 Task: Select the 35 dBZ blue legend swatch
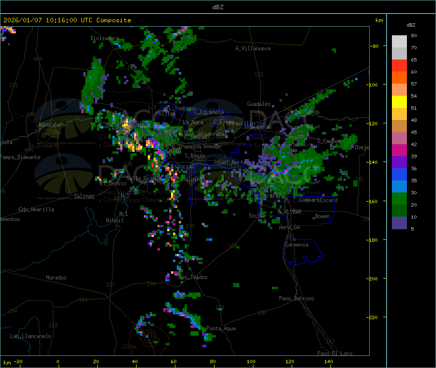tap(399, 174)
